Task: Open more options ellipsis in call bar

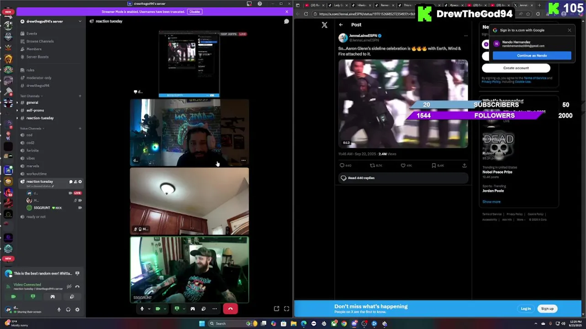Action: [x=215, y=309]
